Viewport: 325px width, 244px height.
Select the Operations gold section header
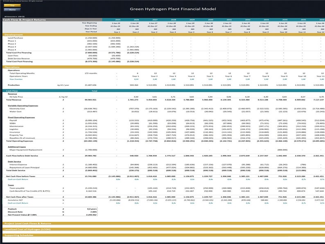click(x=164, y=67)
